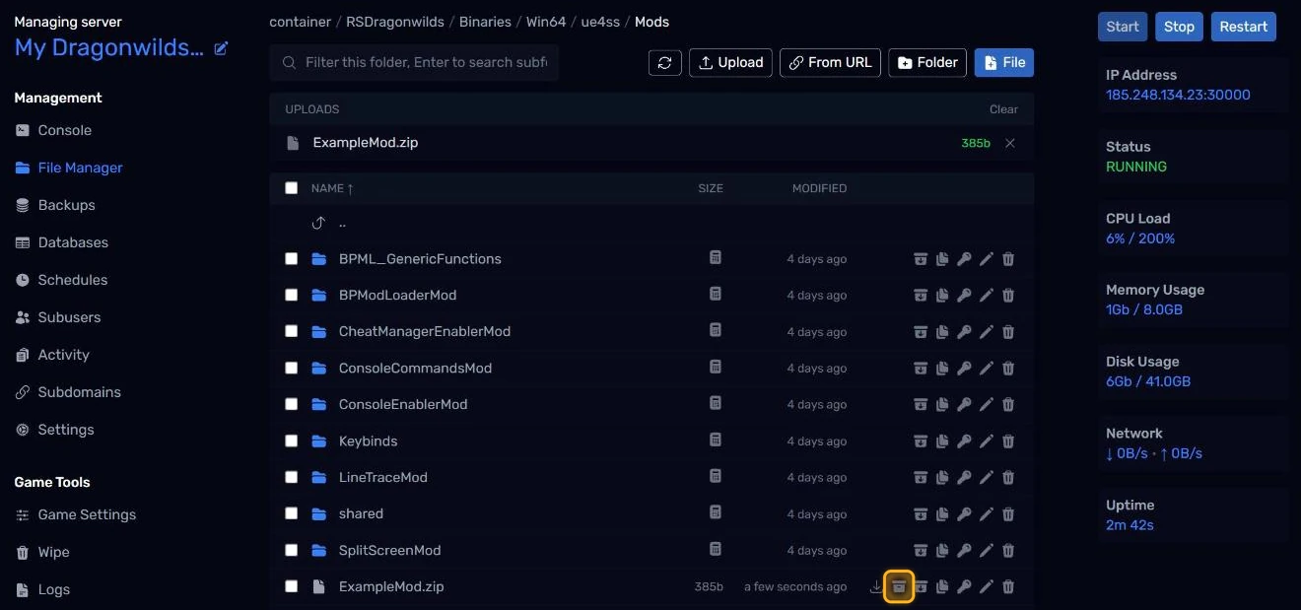
Task: Refresh the file list
Action: tap(665, 62)
